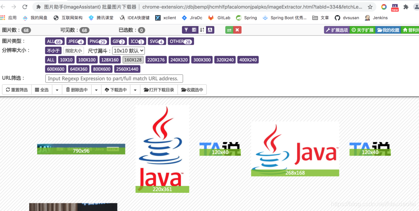This screenshot has width=419, height=211.
Task: Go forward with the browser forward arrow
Action: pyautogui.click(x=14, y=7)
